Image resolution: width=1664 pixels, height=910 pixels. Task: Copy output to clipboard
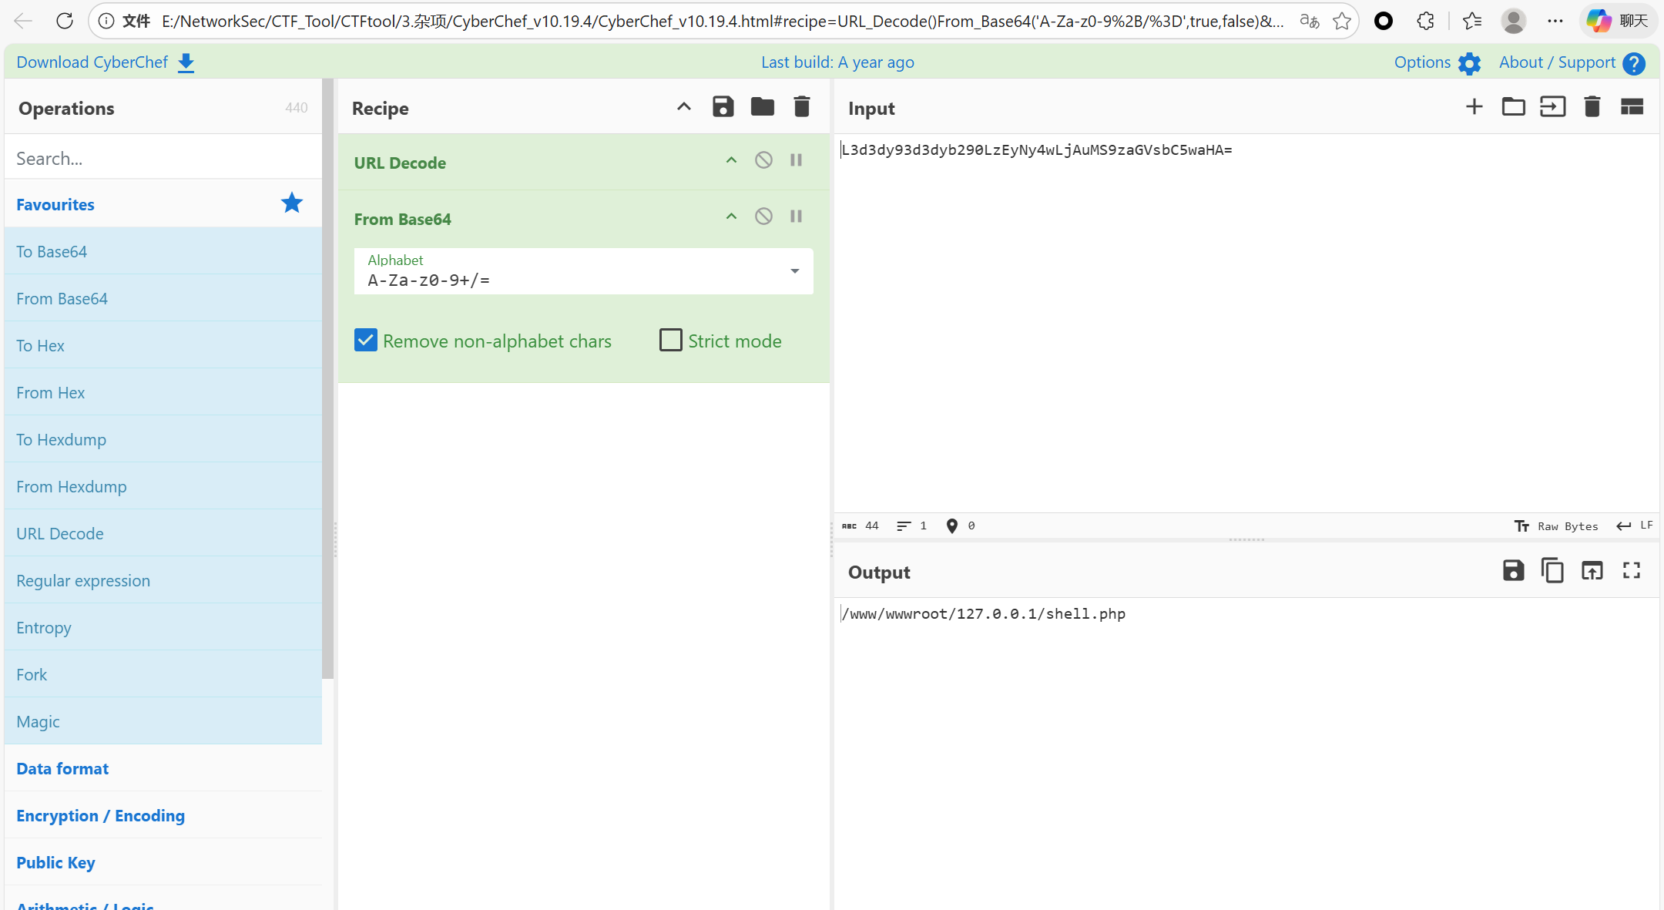[x=1552, y=571]
